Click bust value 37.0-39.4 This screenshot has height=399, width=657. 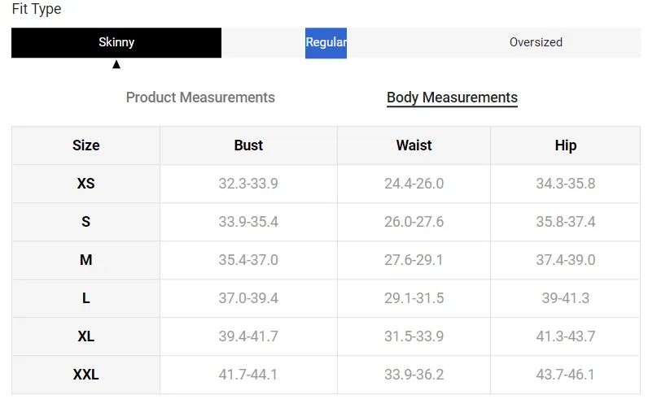[x=248, y=298]
